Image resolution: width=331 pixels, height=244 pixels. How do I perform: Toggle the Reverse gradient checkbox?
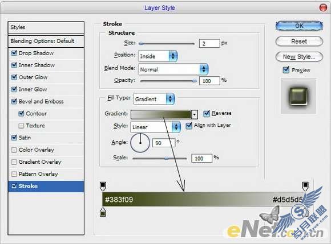(x=207, y=113)
